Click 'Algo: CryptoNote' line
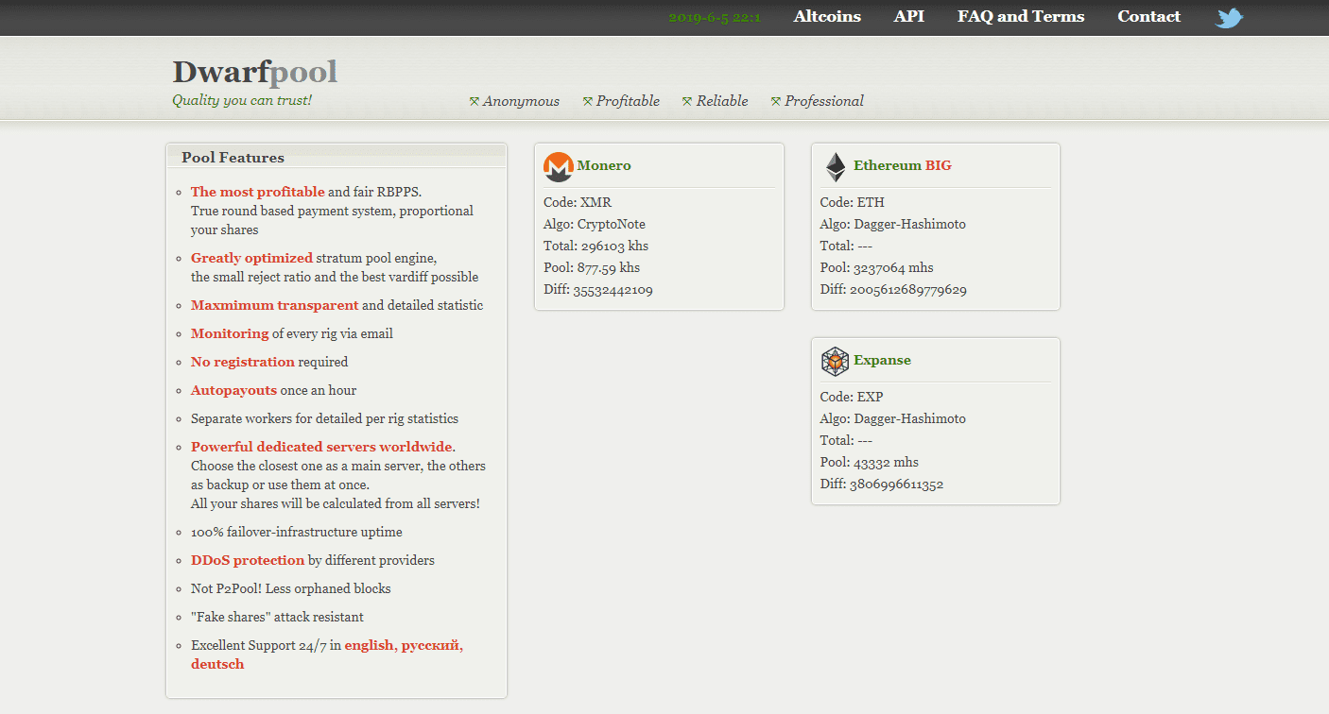Screen dimensions: 1329x714 click(x=595, y=224)
